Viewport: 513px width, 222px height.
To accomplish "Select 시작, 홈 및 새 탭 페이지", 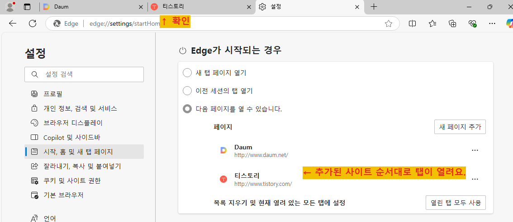I will click(84, 152).
